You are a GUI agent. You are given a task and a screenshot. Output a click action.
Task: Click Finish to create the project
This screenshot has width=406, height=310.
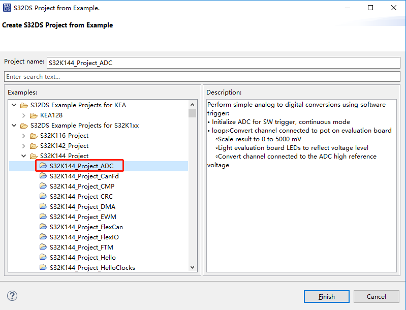pos(327,297)
